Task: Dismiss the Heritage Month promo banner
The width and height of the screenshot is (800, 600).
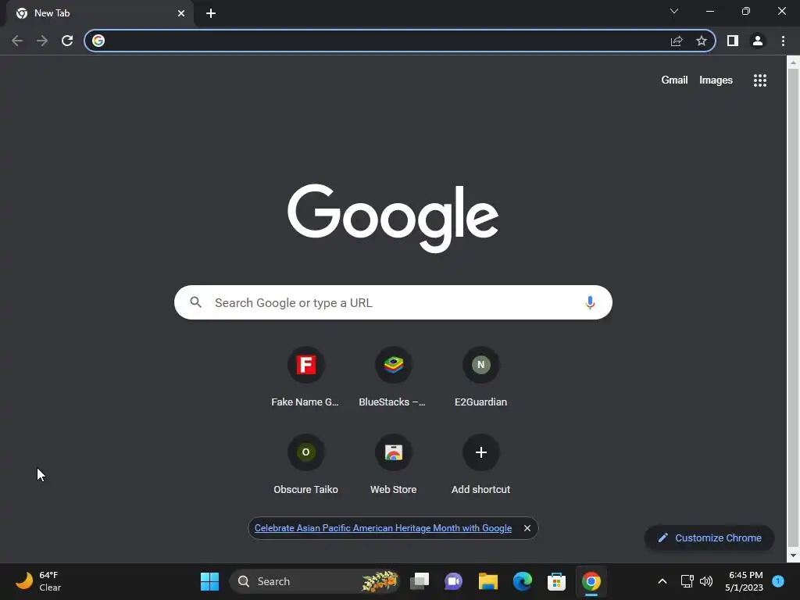Action: point(527,528)
